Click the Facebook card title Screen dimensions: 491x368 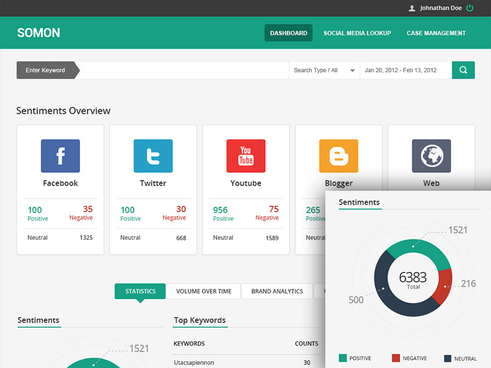click(x=60, y=183)
